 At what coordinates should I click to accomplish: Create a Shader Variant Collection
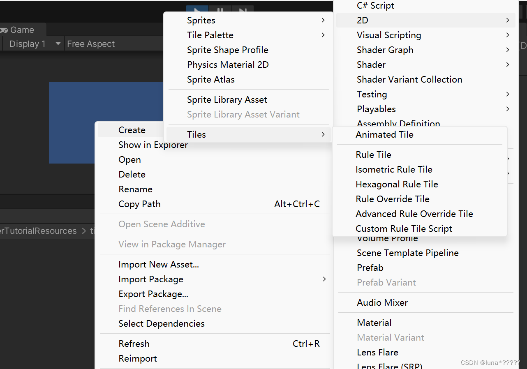tap(426, 80)
